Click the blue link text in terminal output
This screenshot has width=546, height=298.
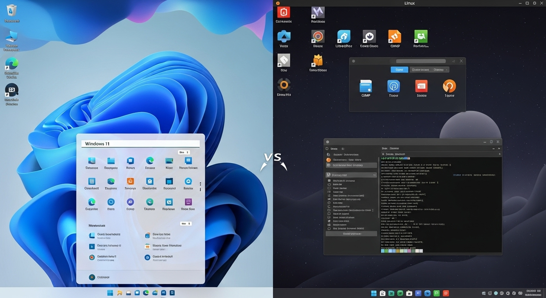(x=474, y=175)
